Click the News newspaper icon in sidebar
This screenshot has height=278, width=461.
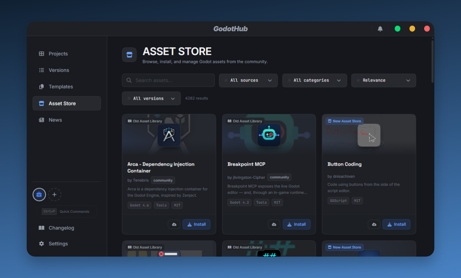[x=41, y=120]
